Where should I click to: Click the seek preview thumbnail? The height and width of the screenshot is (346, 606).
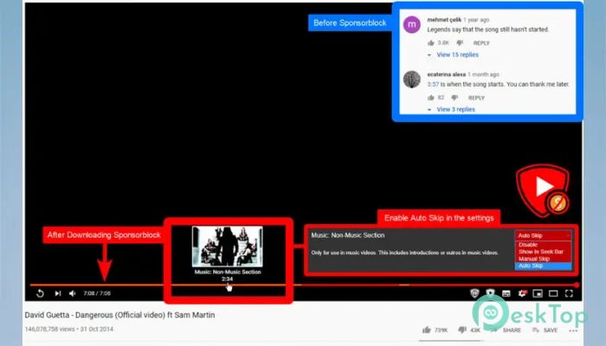(x=227, y=247)
